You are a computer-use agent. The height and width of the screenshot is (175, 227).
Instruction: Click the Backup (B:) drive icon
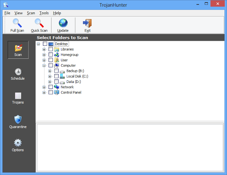pyautogui.click(x=62, y=71)
